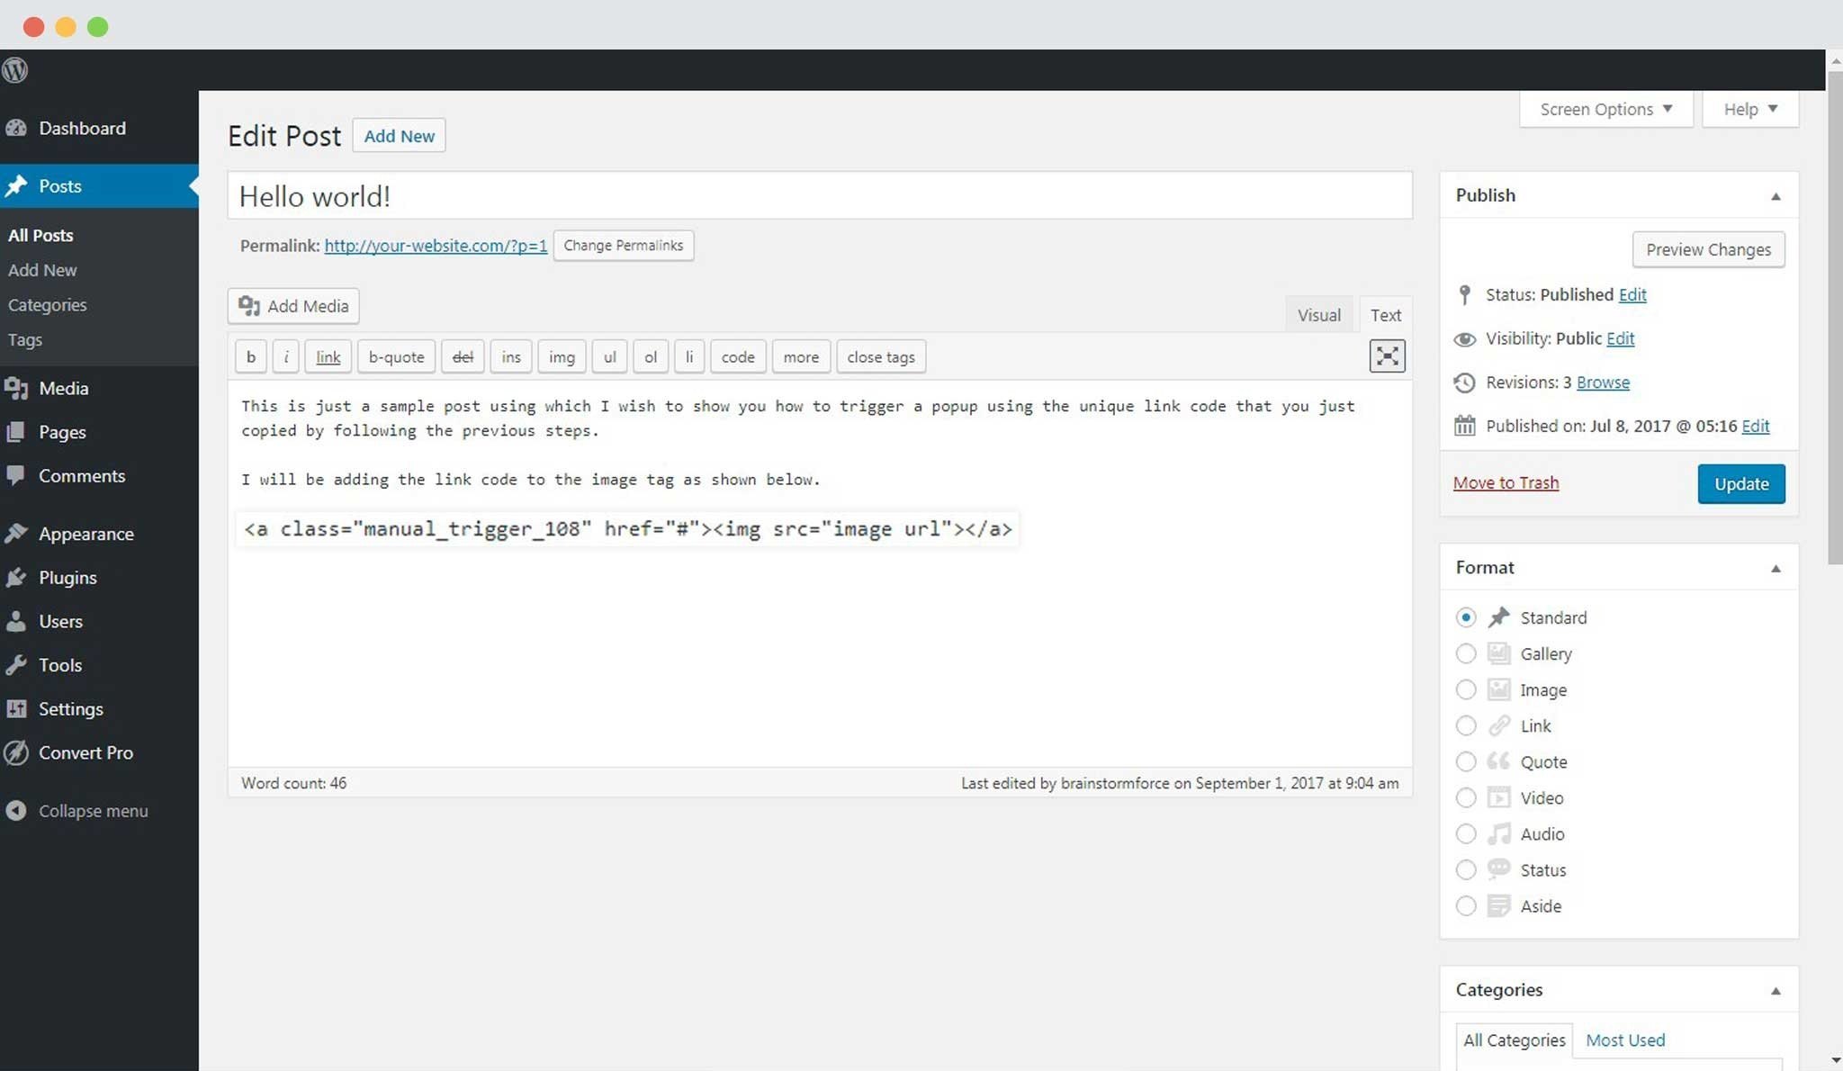Open the Screen Options dropdown
The width and height of the screenshot is (1843, 1071).
point(1605,109)
